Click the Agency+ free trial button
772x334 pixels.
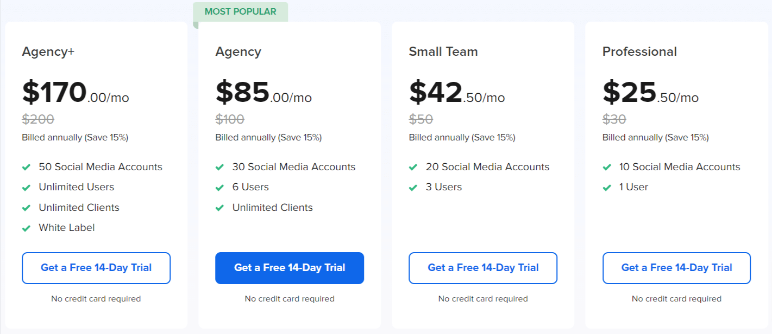[96, 268]
